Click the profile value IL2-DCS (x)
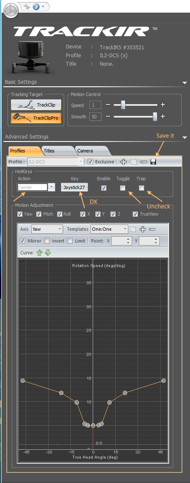The image size is (190, 483). [114, 56]
